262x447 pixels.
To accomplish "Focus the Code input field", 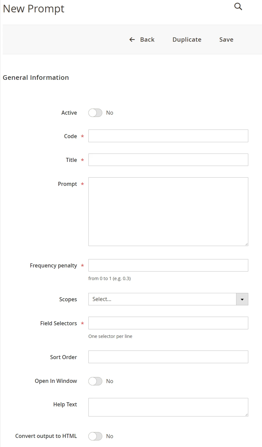I will point(168,136).
